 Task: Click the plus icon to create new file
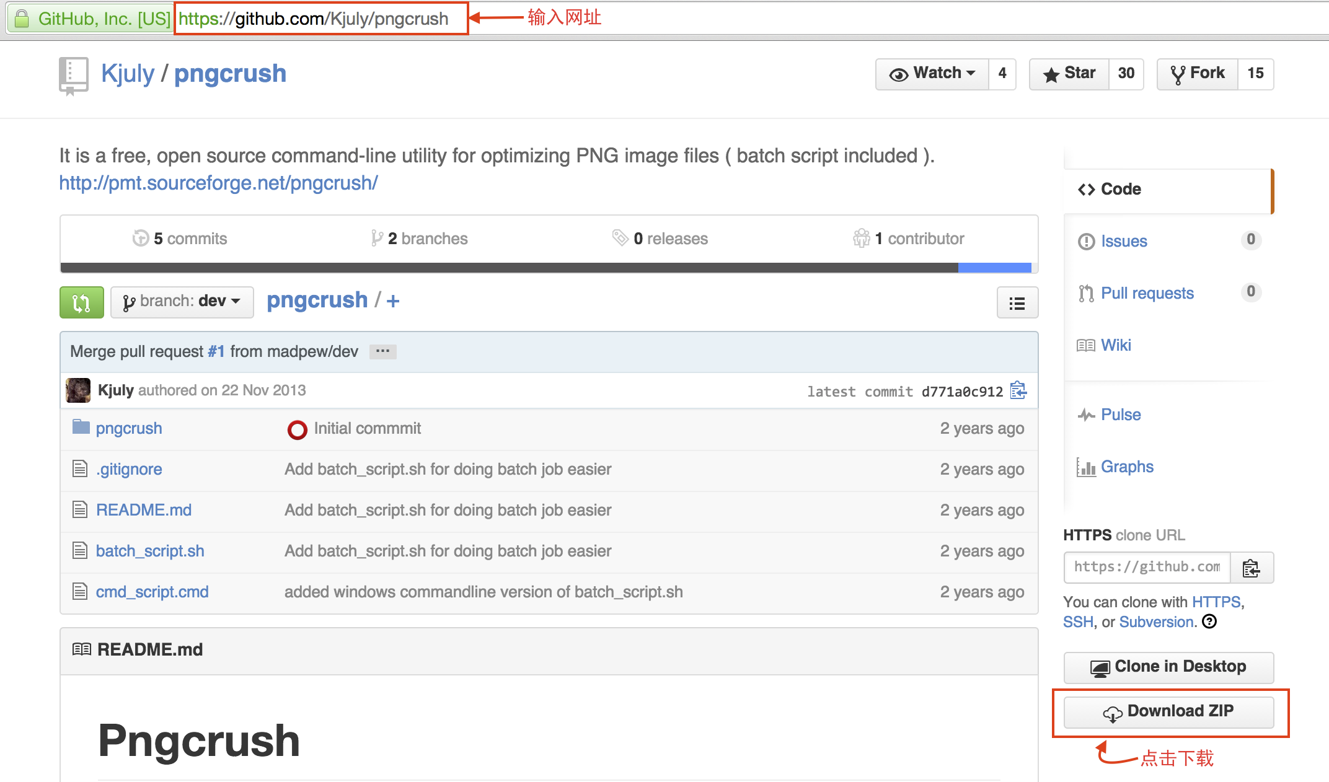pos(393,302)
